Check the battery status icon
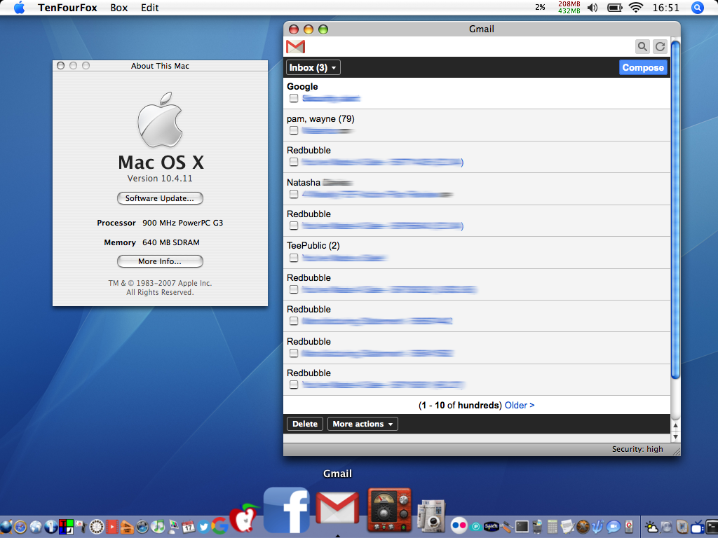Viewport: 718px width, 538px height. click(x=614, y=7)
